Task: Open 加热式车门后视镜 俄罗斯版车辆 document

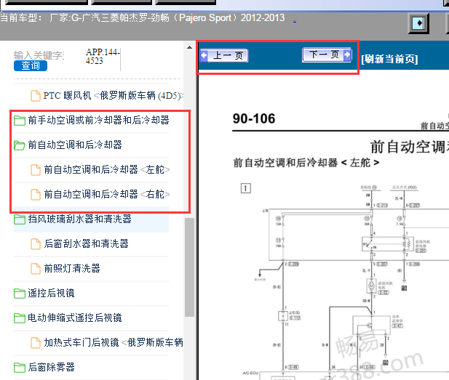Action: point(114,342)
